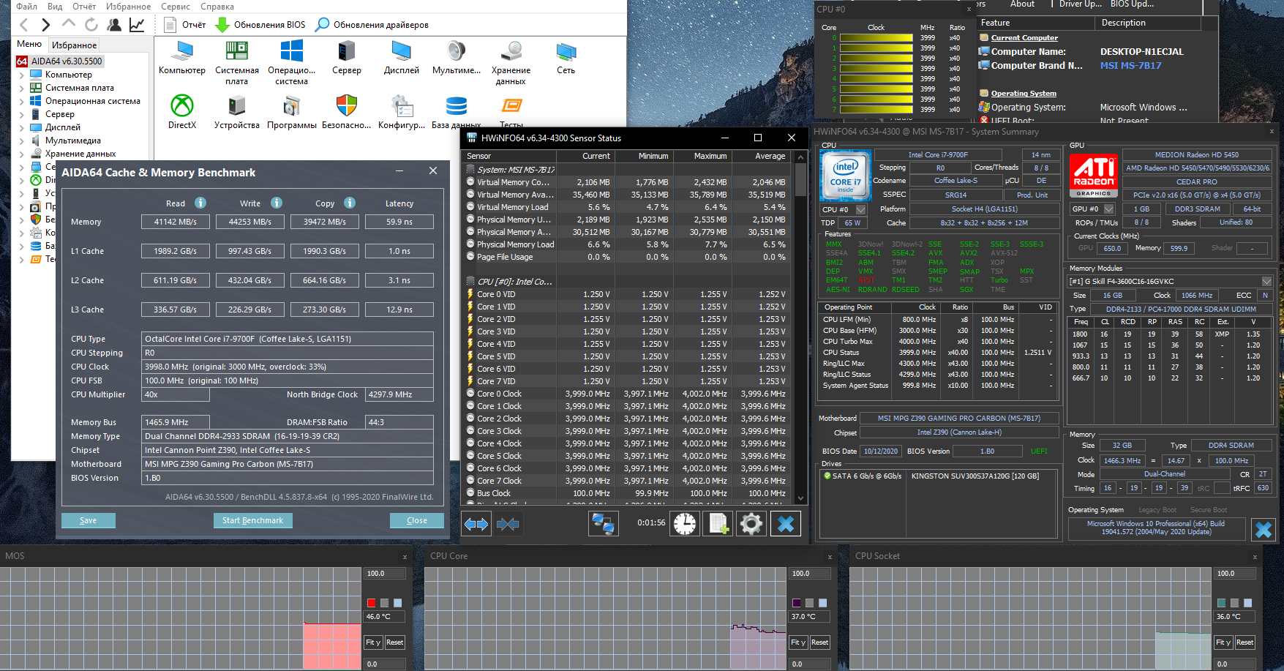Open the Операционная система Windows icon

[x=291, y=51]
